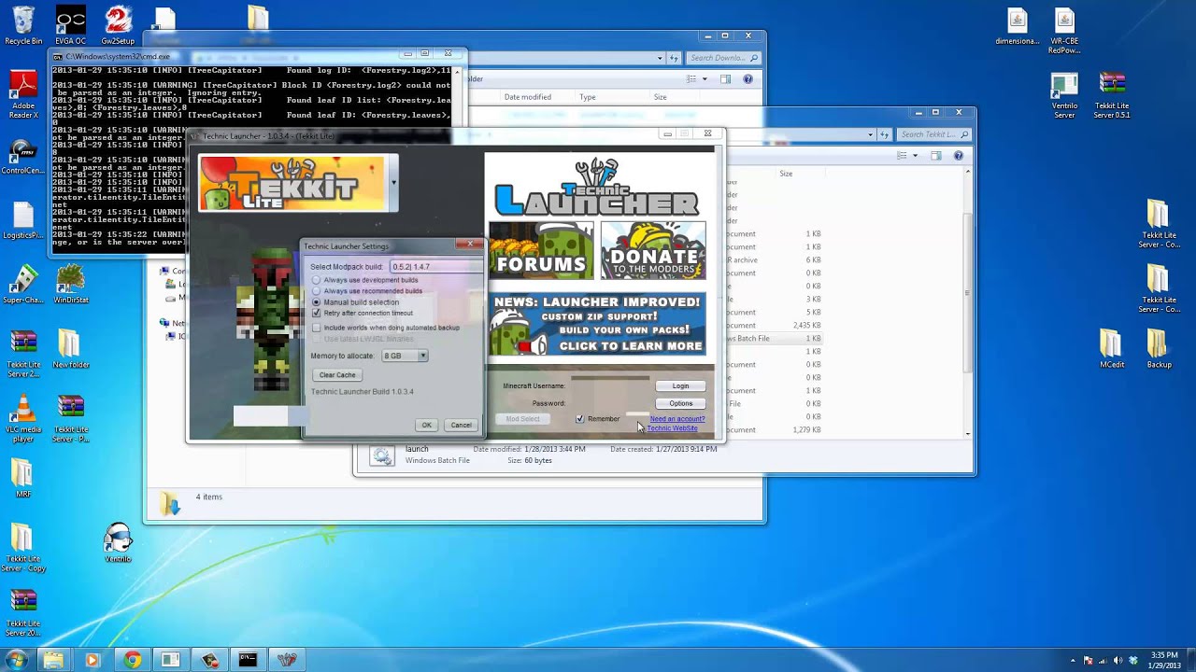Click the Login button in launcher
Image resolution: width=1196 pixels, height=672 pixels.
[680, 386]
